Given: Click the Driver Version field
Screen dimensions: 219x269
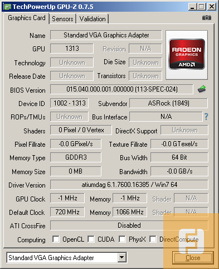Looking at the screenshot, I should pyautogui.click(x=129, y=185).
